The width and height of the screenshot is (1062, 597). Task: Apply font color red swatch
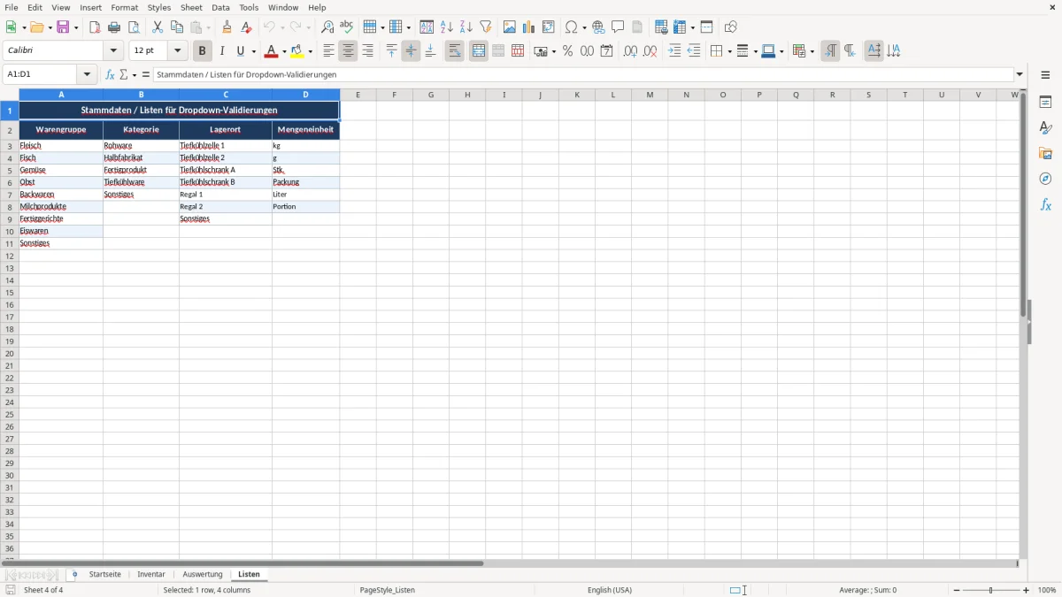(272, 51)
